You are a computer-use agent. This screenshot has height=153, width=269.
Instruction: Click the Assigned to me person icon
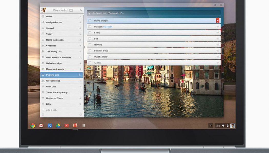pos(43,22)
